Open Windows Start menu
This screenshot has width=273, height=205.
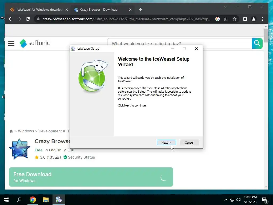(6, 200)
